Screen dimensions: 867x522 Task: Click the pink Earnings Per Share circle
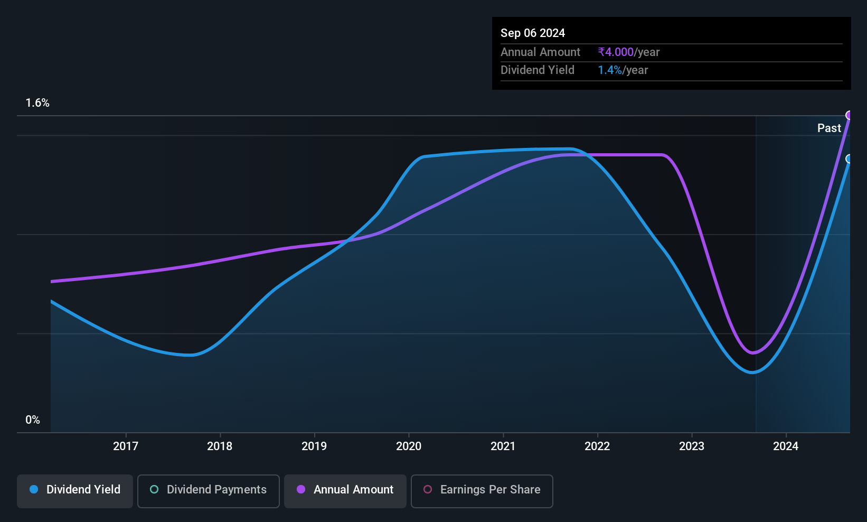428,489
